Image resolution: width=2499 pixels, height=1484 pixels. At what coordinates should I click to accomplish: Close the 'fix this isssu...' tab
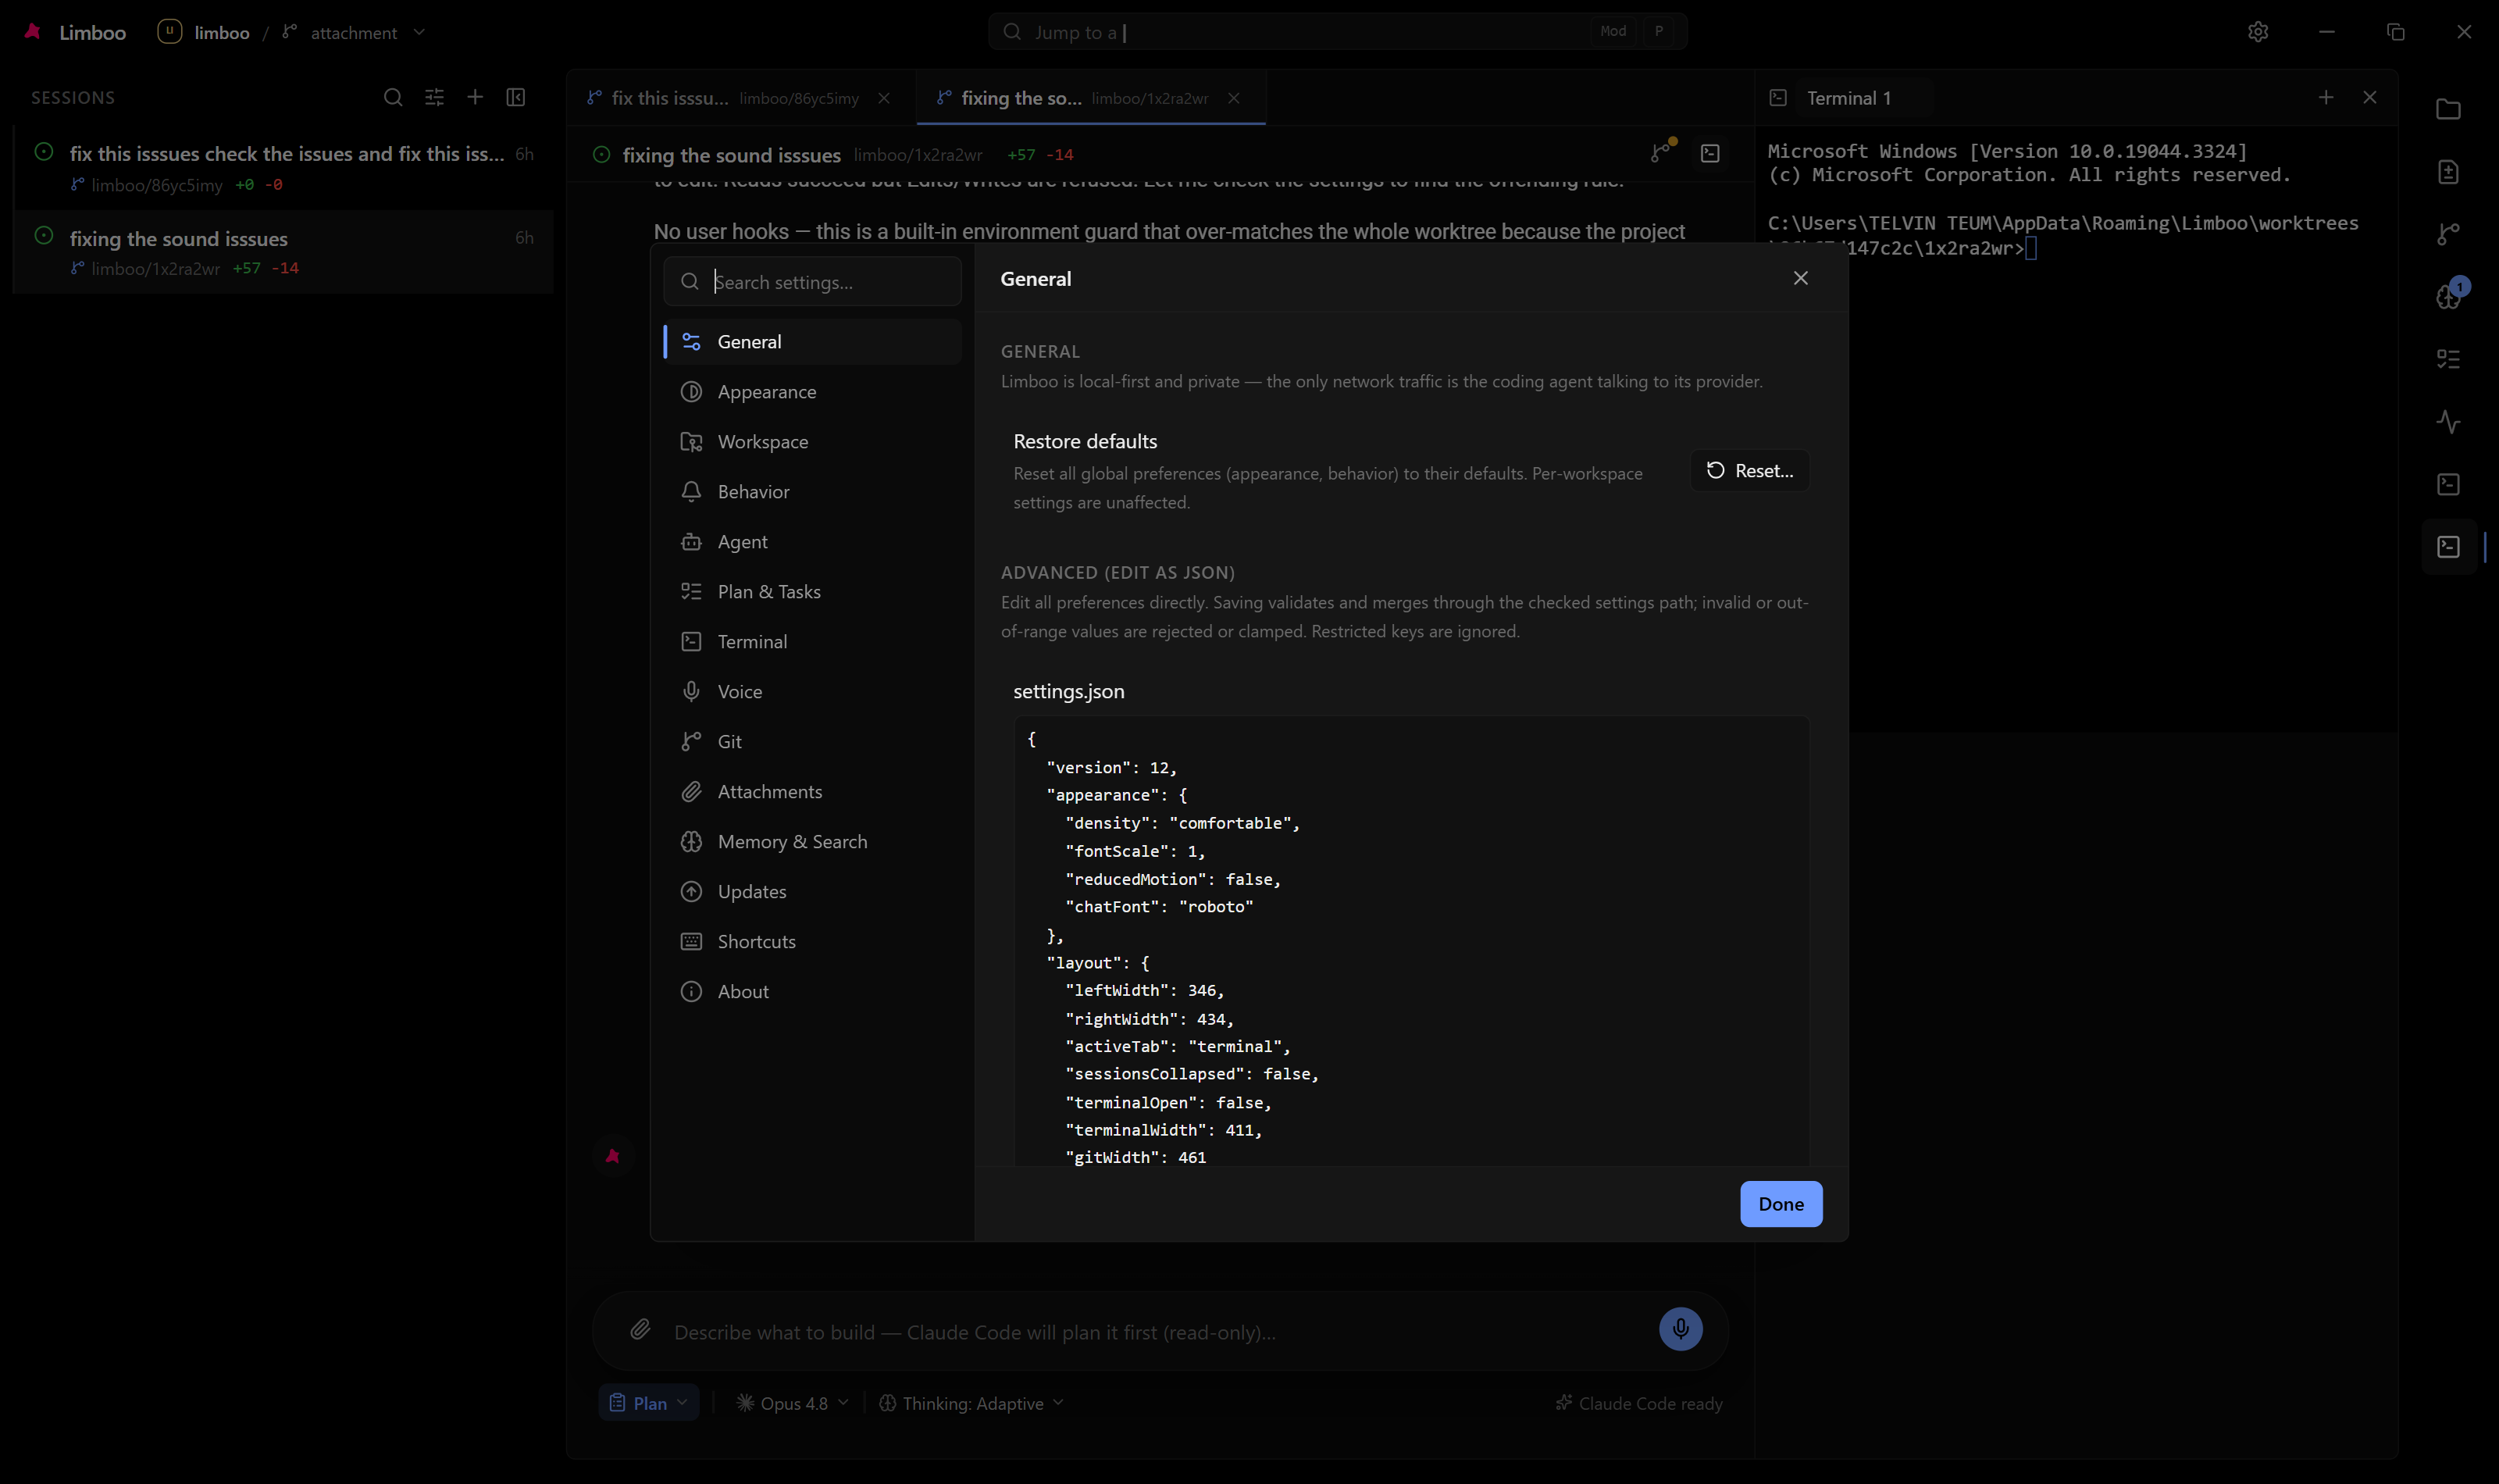pyautogui.click(x=884, y=98)
